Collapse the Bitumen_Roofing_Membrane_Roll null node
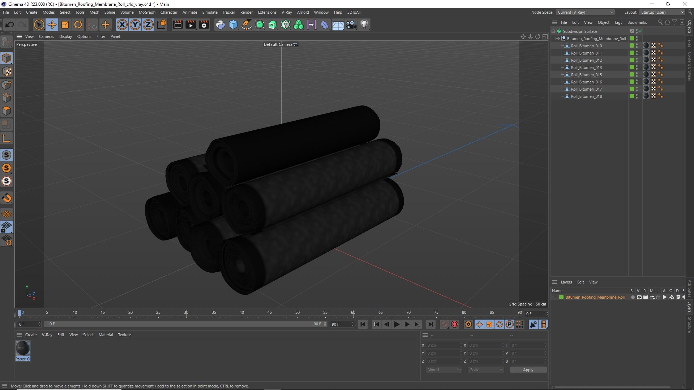694x390 pixels. coord(557,39)
